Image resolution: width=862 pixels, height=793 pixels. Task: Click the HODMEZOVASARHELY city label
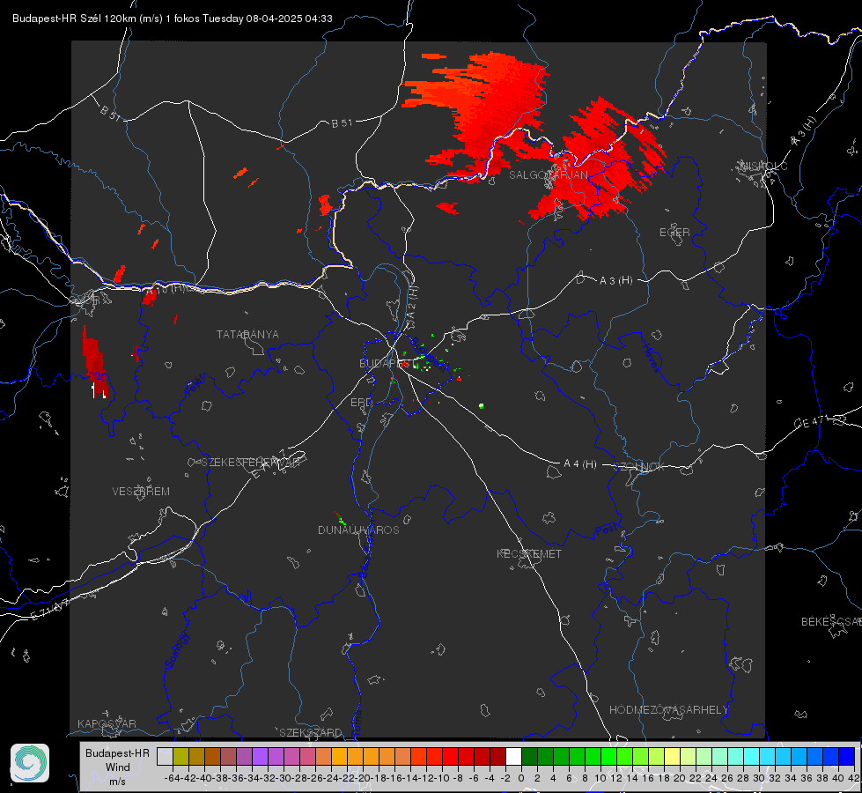(x=668, y=710)
